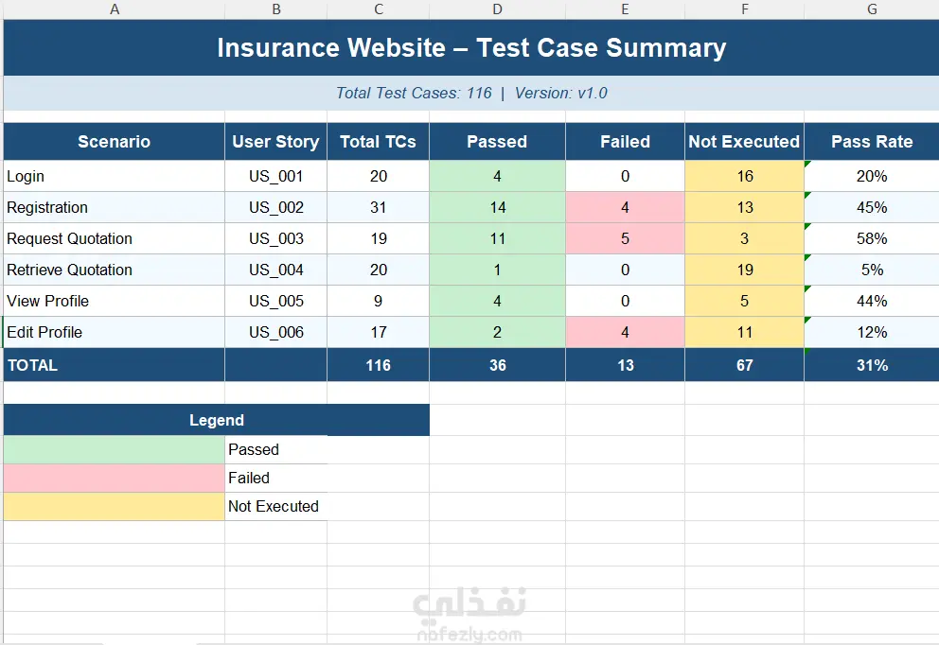Select total passed value 36
The width and height of the screenshot is (939, 645).
click(497, 365)
